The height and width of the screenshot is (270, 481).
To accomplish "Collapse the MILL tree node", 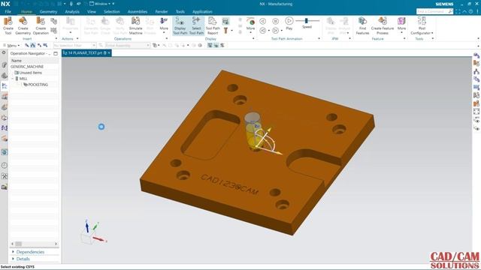I will pos(12,79).
